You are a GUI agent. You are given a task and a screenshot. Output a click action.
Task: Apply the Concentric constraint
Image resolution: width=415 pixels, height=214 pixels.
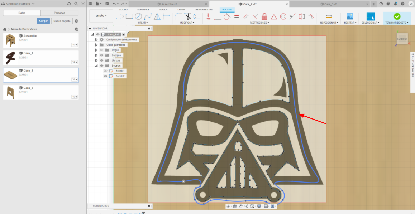[283, 17]
